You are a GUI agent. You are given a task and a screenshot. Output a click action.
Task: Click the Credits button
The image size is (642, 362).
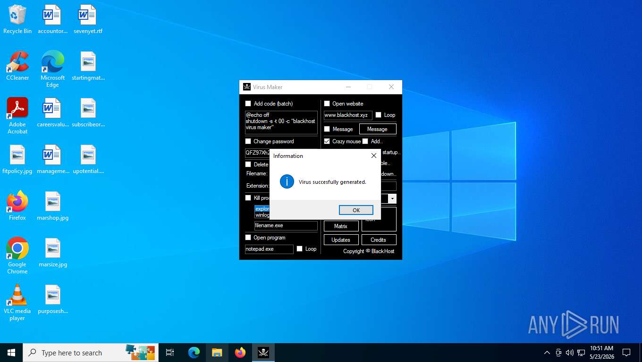coord(379,240)
